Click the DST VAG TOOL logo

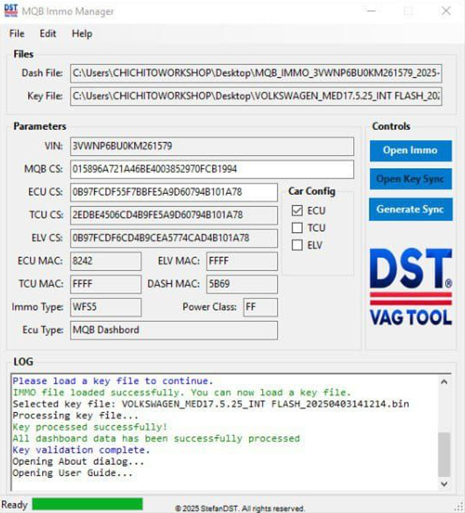coord(411,287)
